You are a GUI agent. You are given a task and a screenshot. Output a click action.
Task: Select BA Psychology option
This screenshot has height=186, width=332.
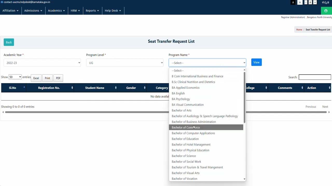point(206,99)
